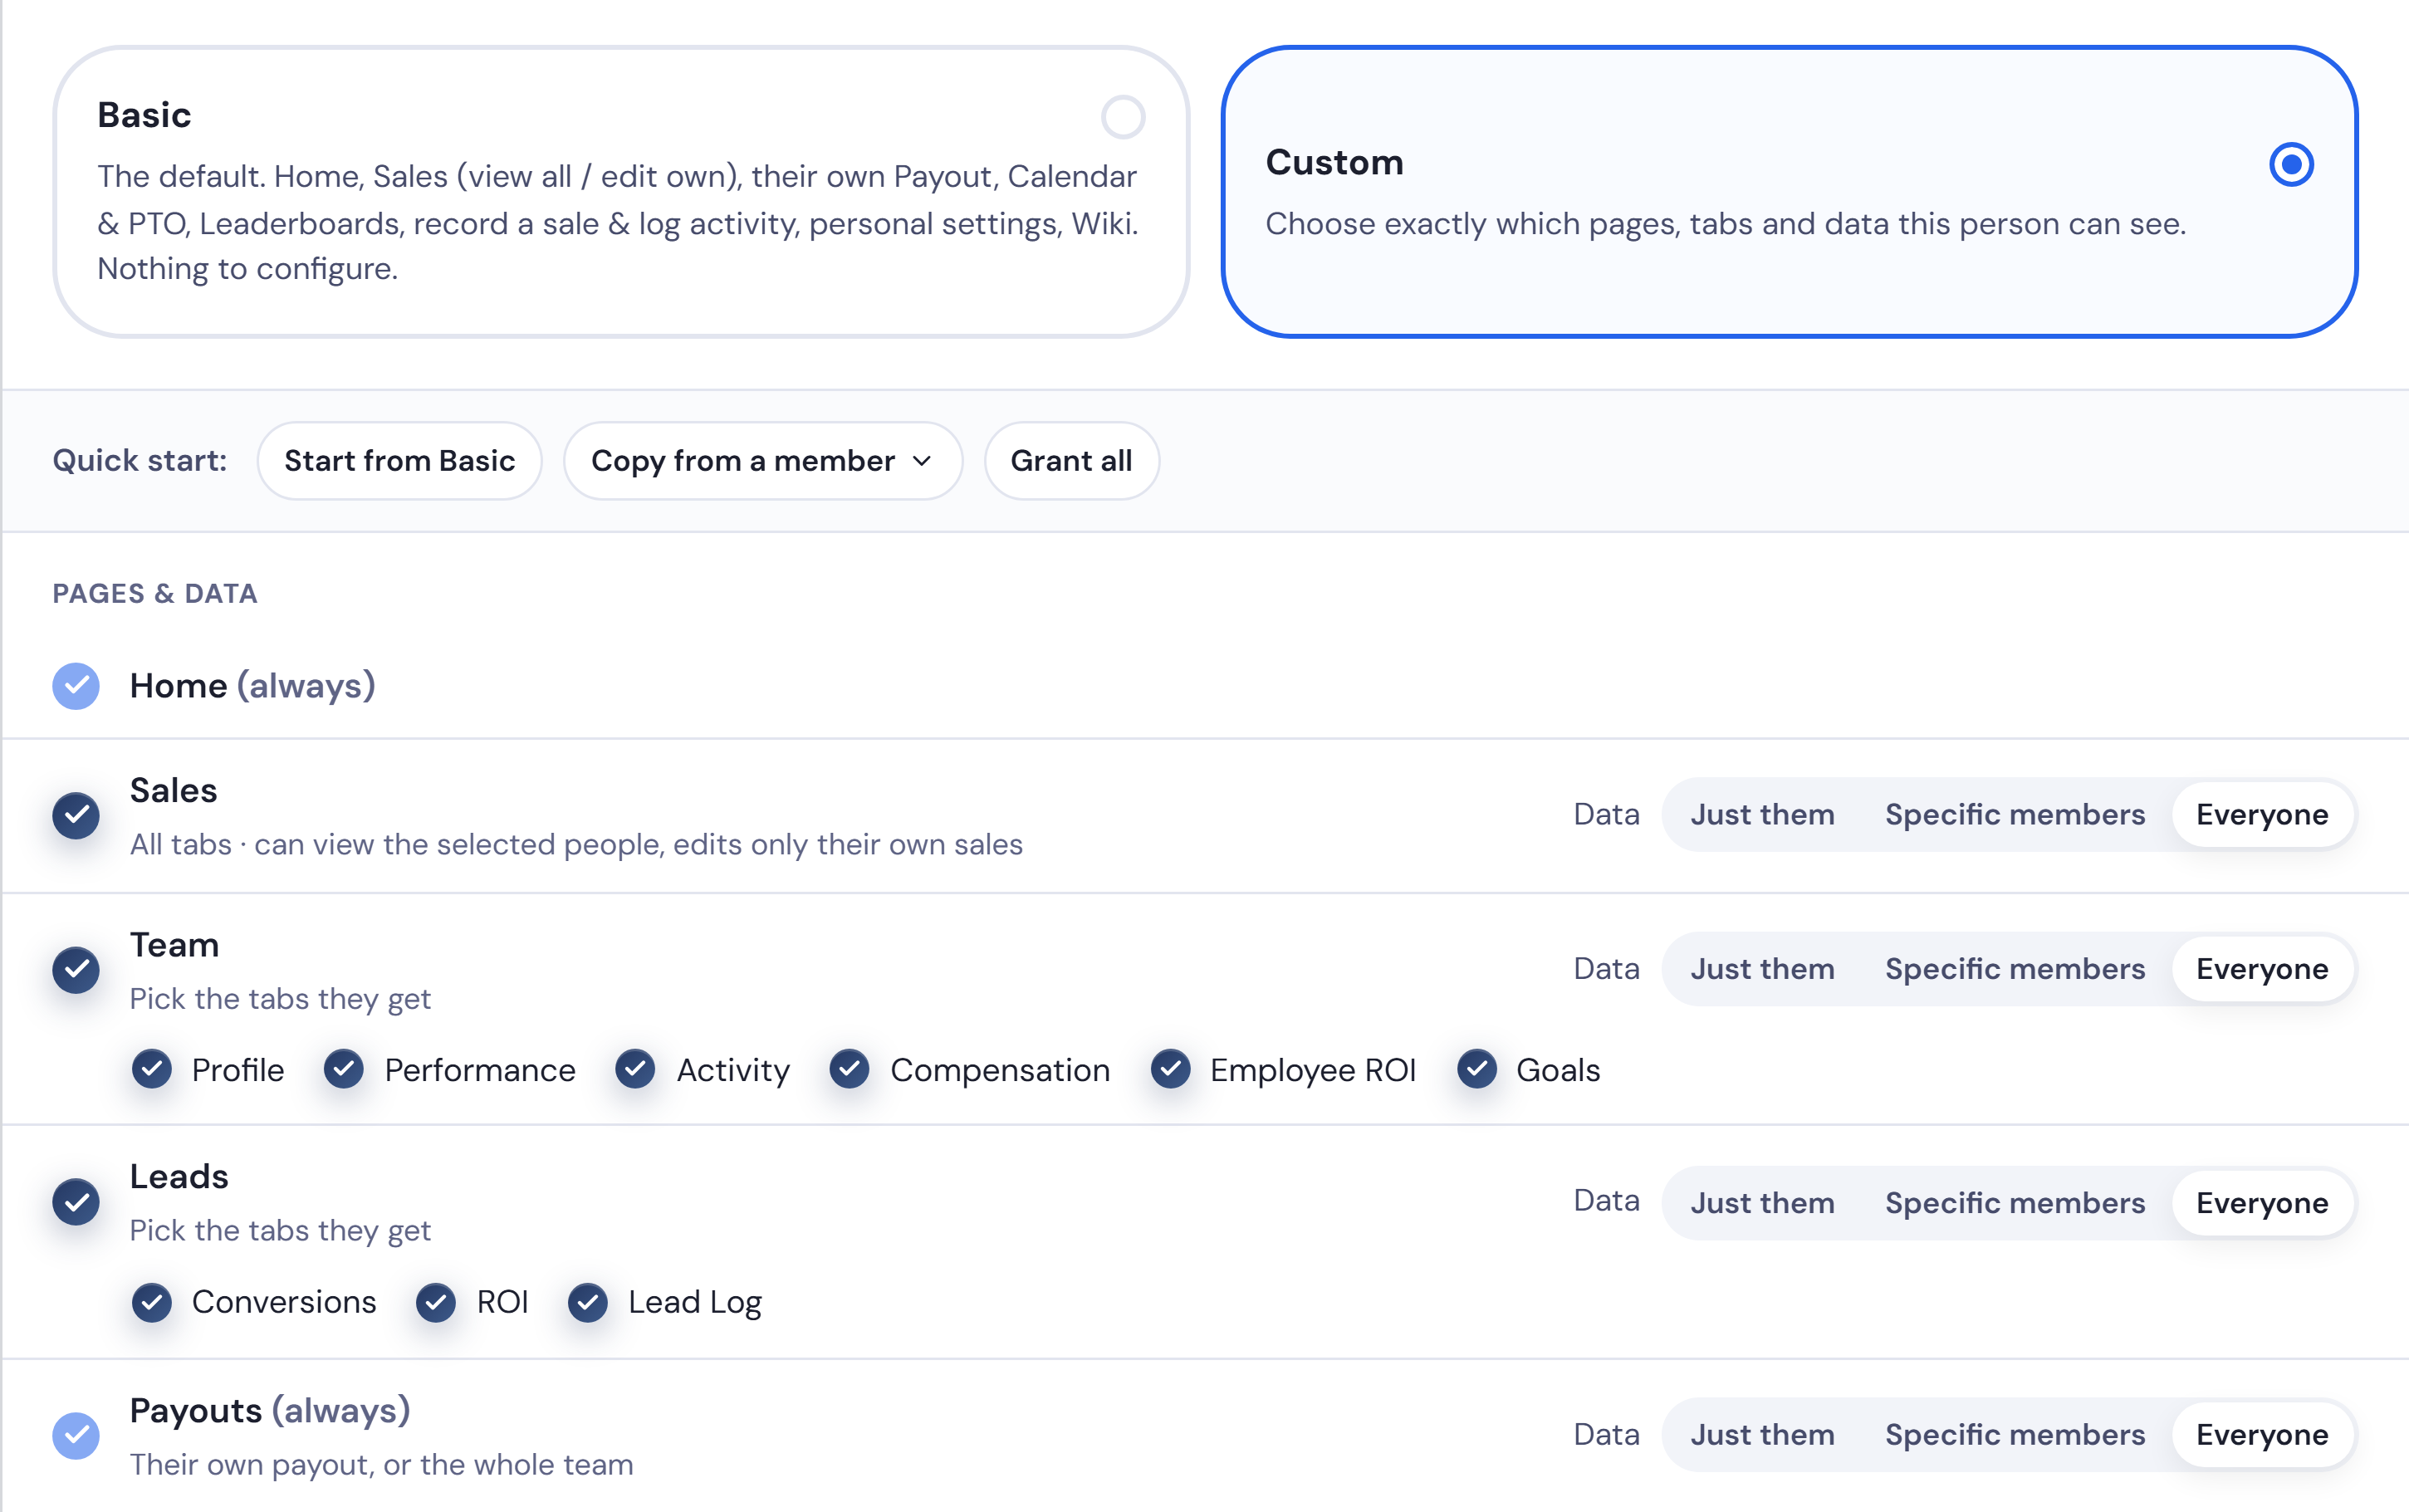Set Payouts data to Everyone
This screenshot has height=1512, width=2409.
point(2262,1435)
